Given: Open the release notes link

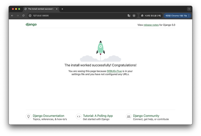Looking at the screenshot, I should pyautogui.click(x=151, y=25).
